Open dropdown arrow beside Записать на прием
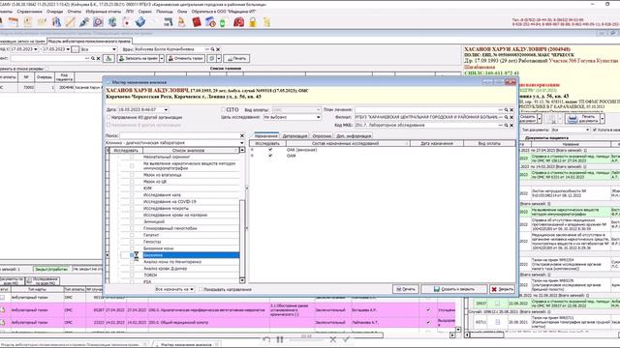 (162, 58)
